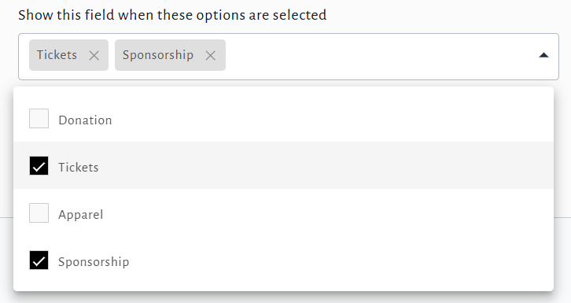Click the Sponsorship option label in the list
Viewport: 571px width, 303px height.
94,262
